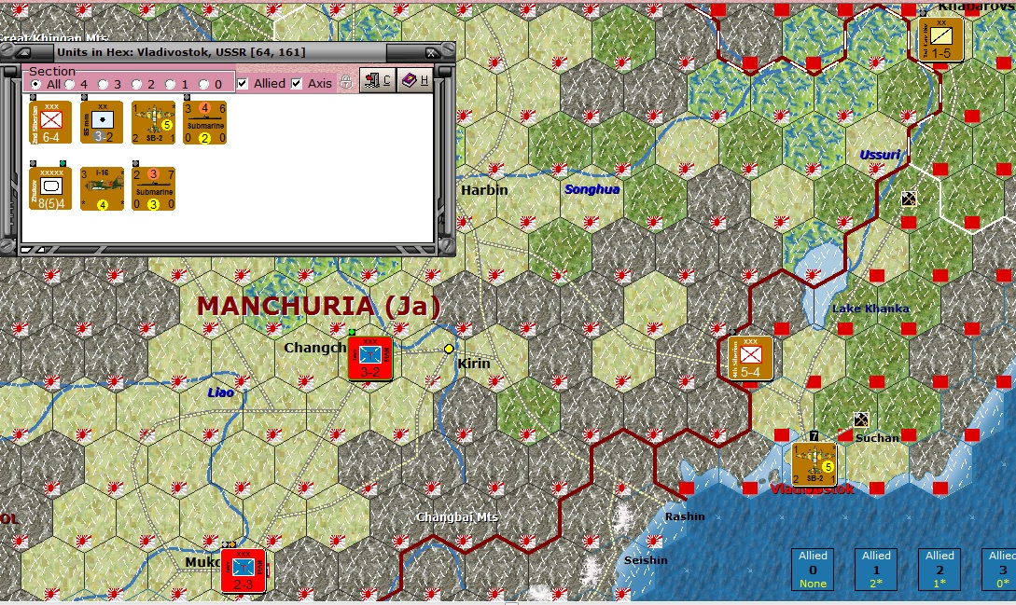
Task: Select the SB-2 air unit stack at Vladivostok
Action: tap(814, 464)
